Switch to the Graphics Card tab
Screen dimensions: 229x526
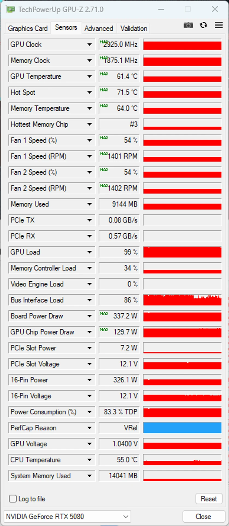click(28, 28)
